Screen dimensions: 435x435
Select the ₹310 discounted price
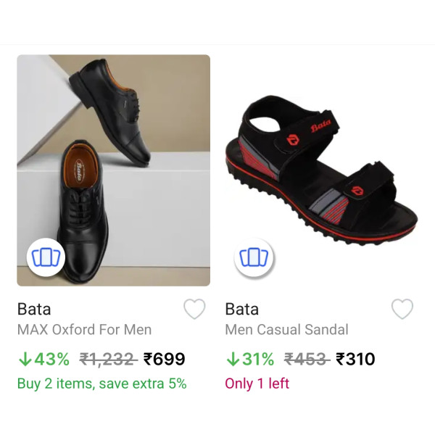coord(355,359)
